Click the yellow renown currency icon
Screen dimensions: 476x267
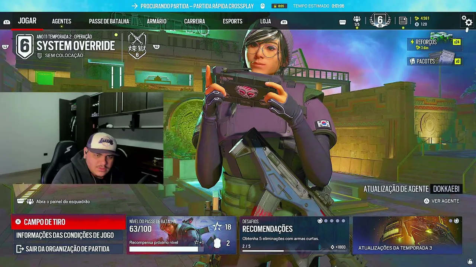416,18
